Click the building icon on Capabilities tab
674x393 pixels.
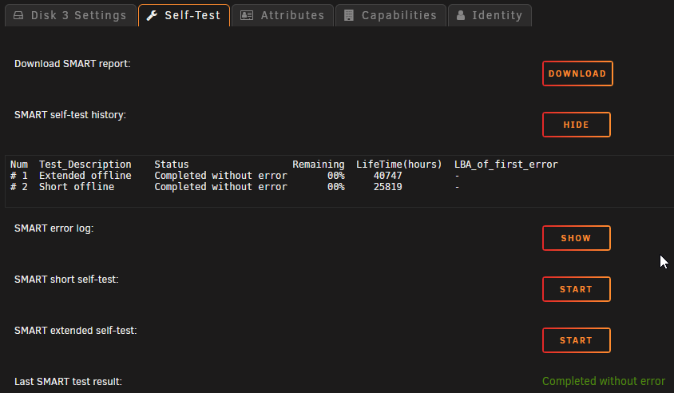pos(349,15)
